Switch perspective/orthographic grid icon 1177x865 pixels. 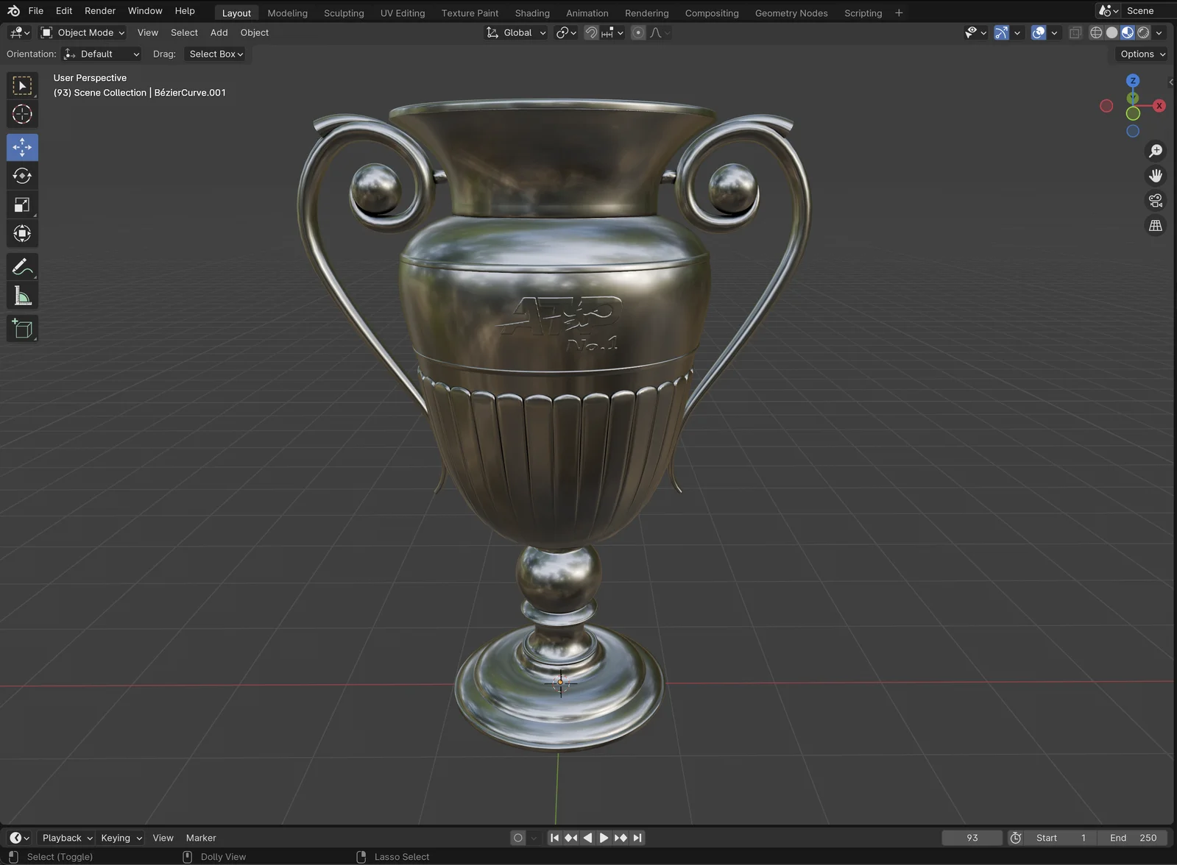(1156, 226)
